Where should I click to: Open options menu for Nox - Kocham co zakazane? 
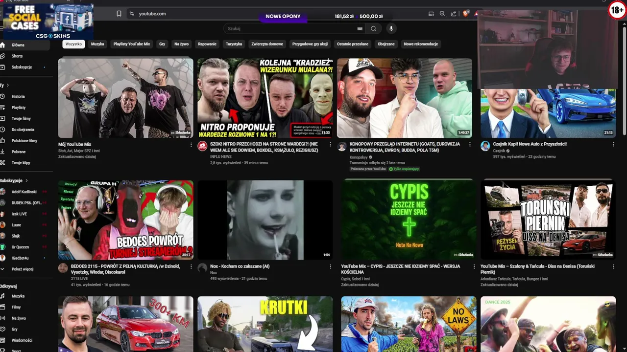point(331,267)
